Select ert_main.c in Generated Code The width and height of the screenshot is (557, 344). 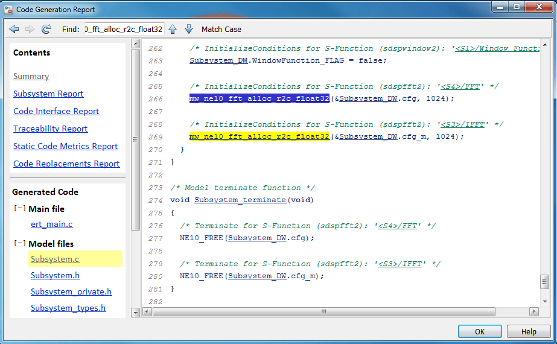(51, 224)
